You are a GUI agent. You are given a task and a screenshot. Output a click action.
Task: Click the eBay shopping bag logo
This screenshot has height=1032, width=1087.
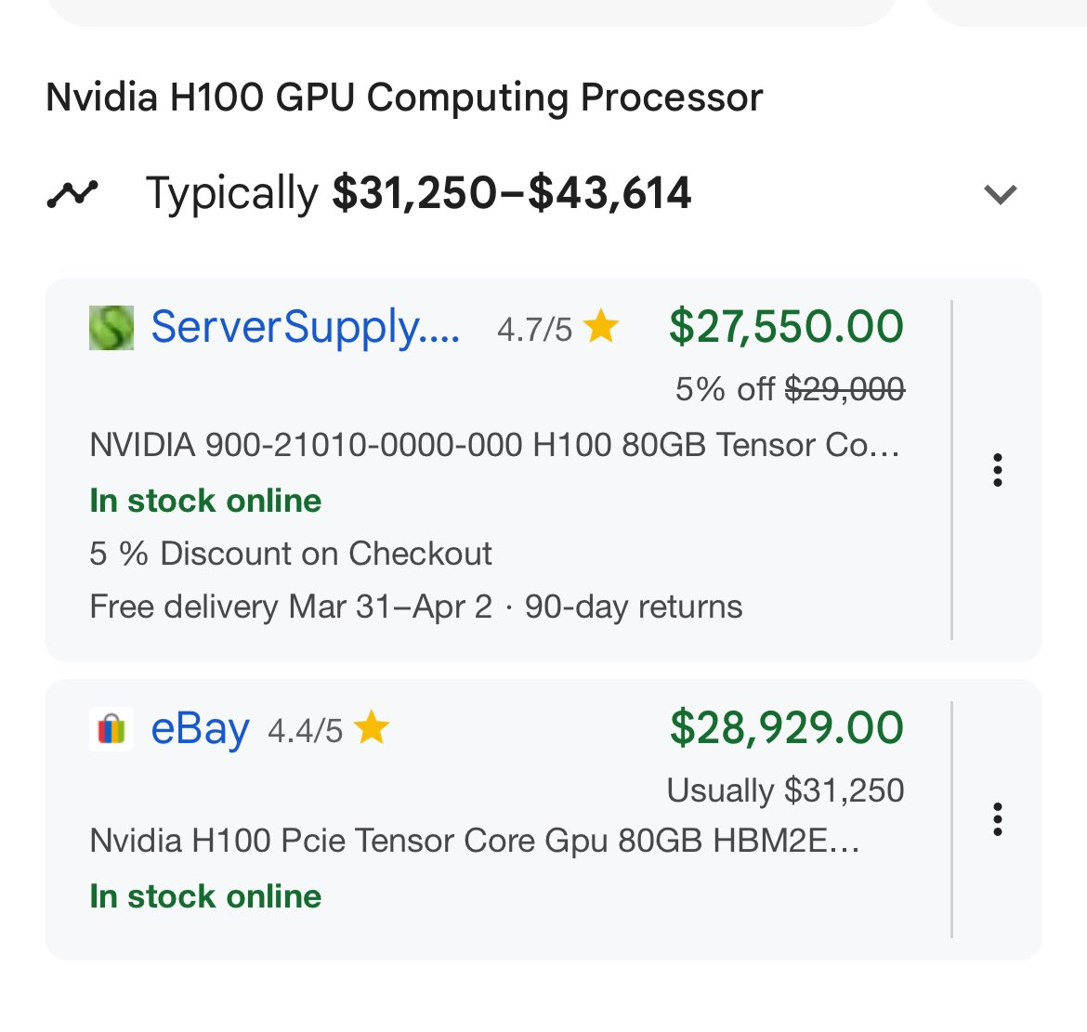111,729
